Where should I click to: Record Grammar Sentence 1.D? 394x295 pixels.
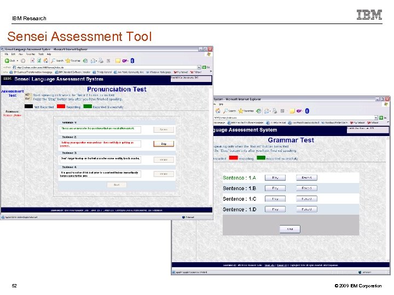[306, 209]
